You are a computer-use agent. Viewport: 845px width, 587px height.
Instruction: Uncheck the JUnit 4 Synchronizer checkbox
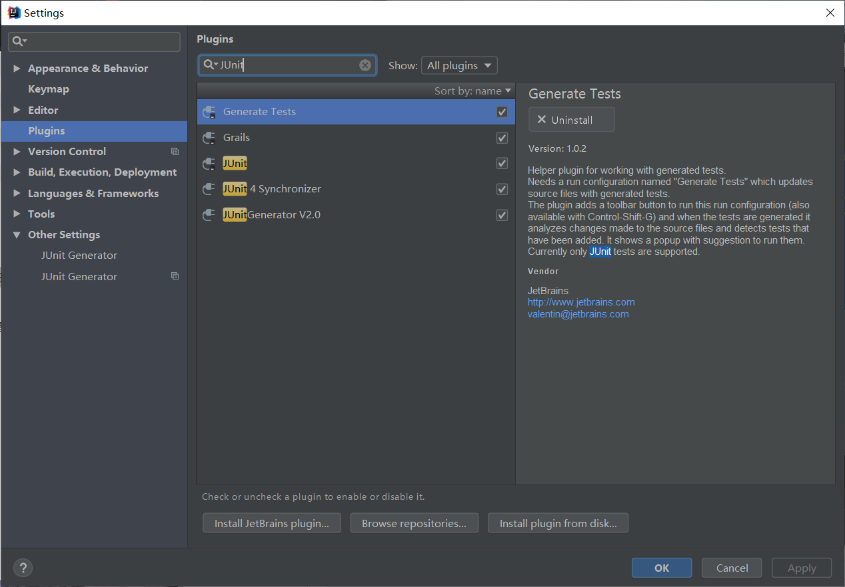(502, 189)
